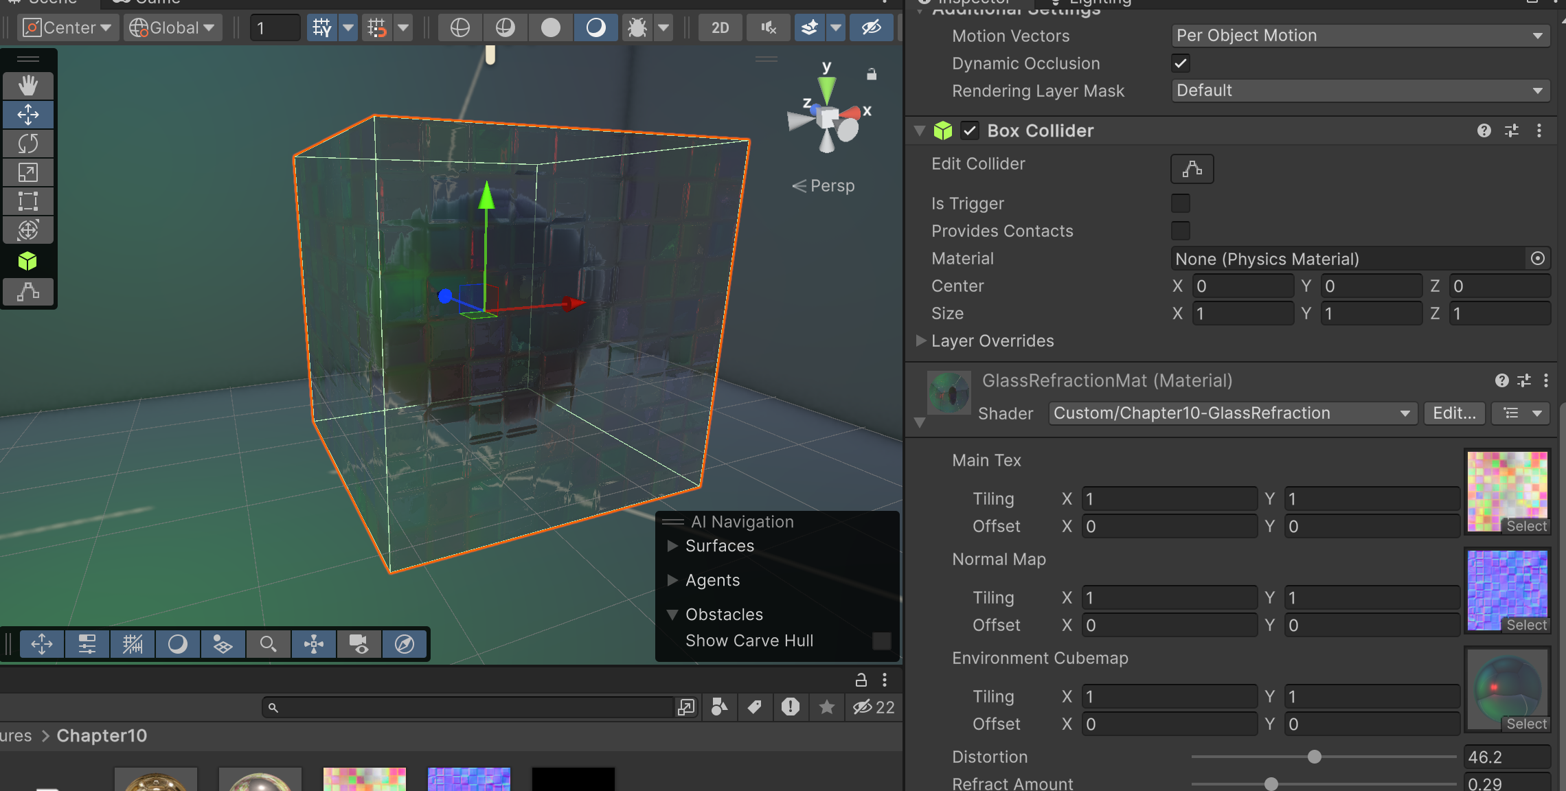The image size is (1566, 791).
Task: Enable the Is Trigger checkbox
Action: [1180, 203]
